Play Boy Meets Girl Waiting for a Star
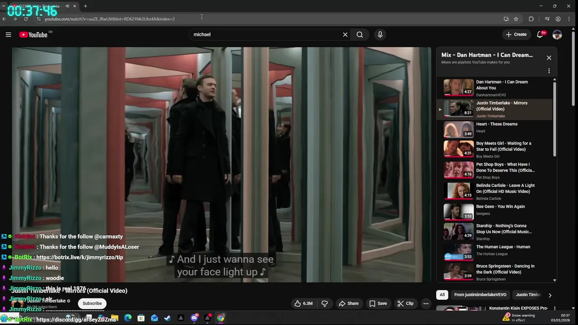Image resolution: width=578 pixels, height=325 pixels. click(x=494, y=149)
